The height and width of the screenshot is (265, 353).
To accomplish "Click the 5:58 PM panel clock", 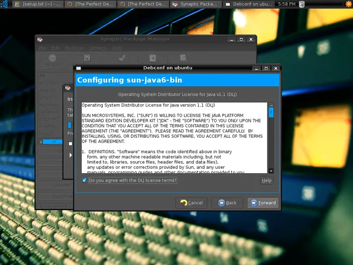I will [x=286, y=4].
